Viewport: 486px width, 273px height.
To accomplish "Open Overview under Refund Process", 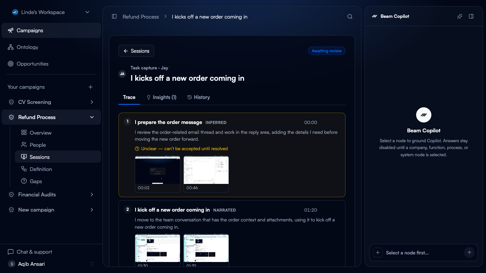I will (58, 133).
